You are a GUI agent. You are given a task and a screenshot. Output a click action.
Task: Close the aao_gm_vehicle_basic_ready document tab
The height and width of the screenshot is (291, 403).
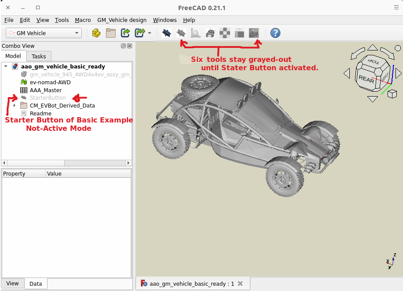[240, 284]
